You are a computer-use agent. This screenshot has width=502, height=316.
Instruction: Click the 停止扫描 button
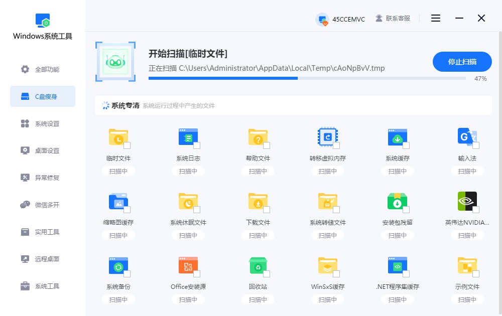(462, 61)
